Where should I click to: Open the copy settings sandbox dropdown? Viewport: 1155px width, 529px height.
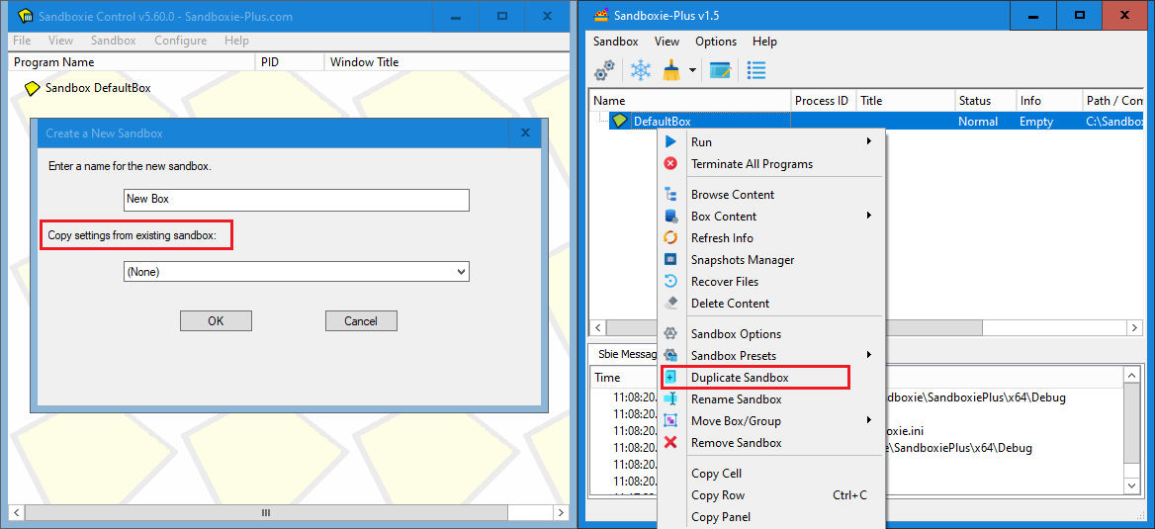296,272
